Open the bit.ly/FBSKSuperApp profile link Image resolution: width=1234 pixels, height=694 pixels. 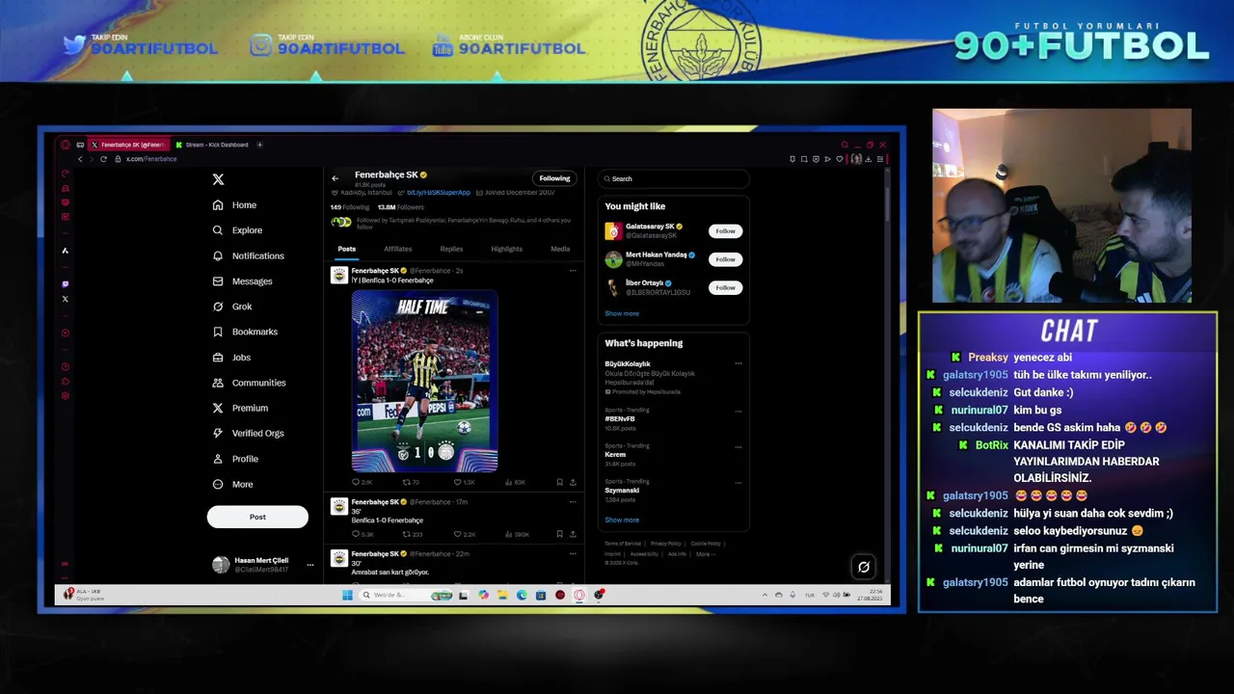pyautogui.click(x=439, y=193)
